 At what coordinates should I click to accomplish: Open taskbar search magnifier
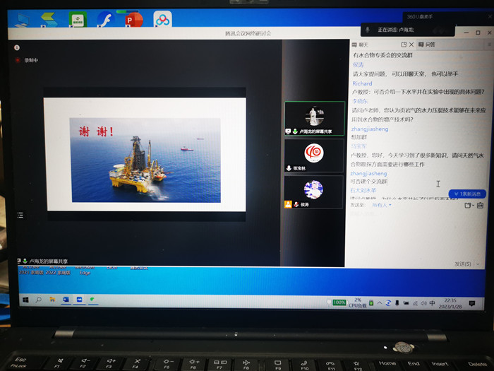(39, 300)
